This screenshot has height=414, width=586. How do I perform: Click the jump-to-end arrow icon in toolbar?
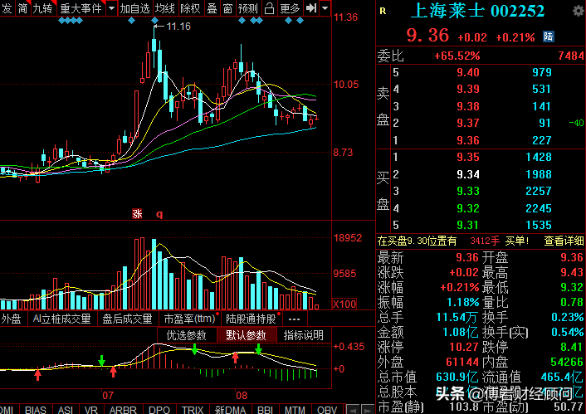tap(311, 8)
